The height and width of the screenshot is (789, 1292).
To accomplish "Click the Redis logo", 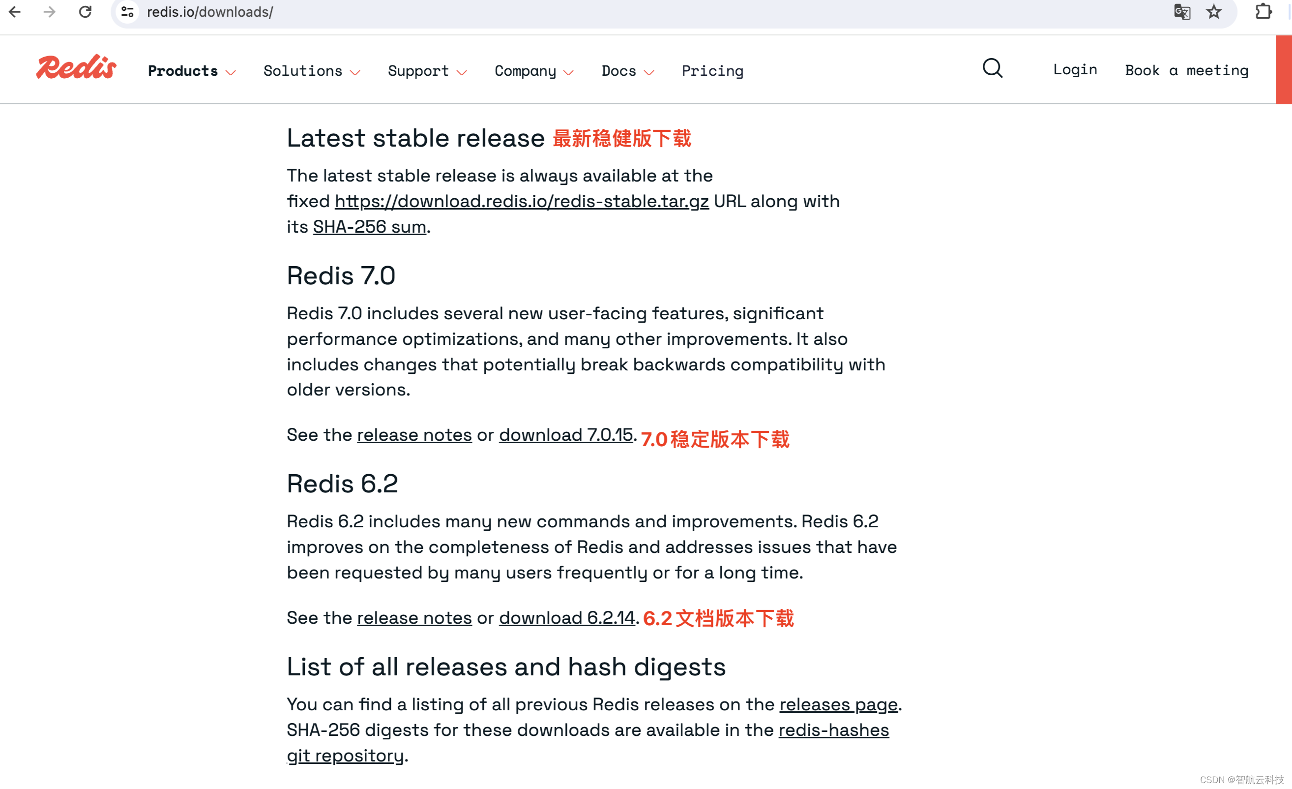I will tap(77, 67).
